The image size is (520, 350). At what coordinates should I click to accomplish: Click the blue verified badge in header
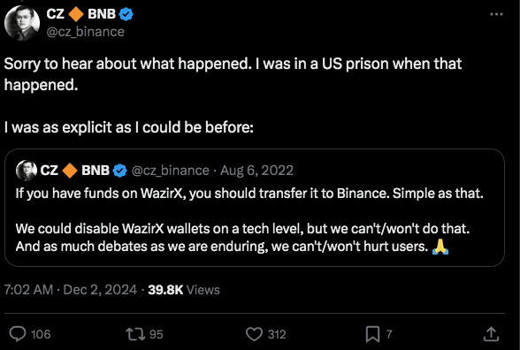click(x=126, y=14)
